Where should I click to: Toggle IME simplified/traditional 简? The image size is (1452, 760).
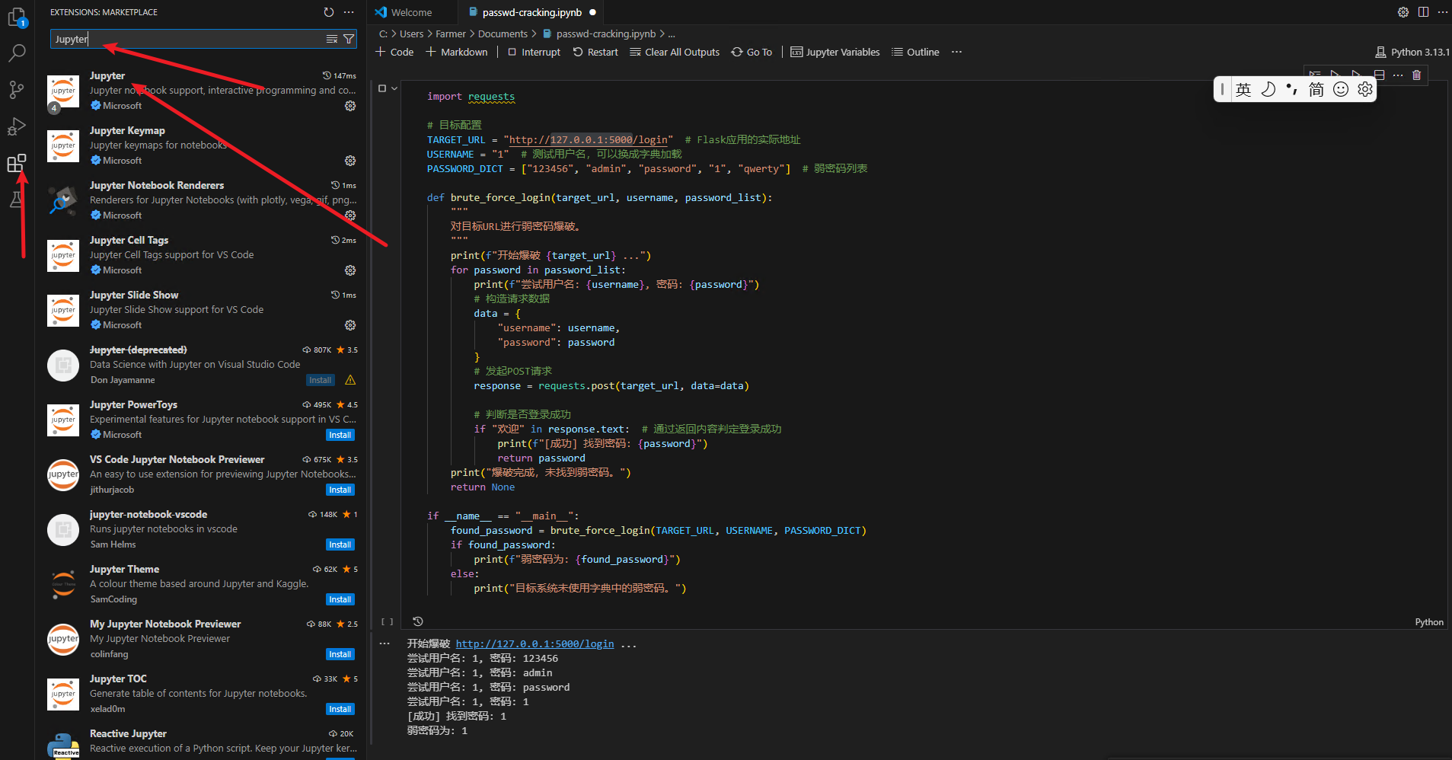[1316, 89]
